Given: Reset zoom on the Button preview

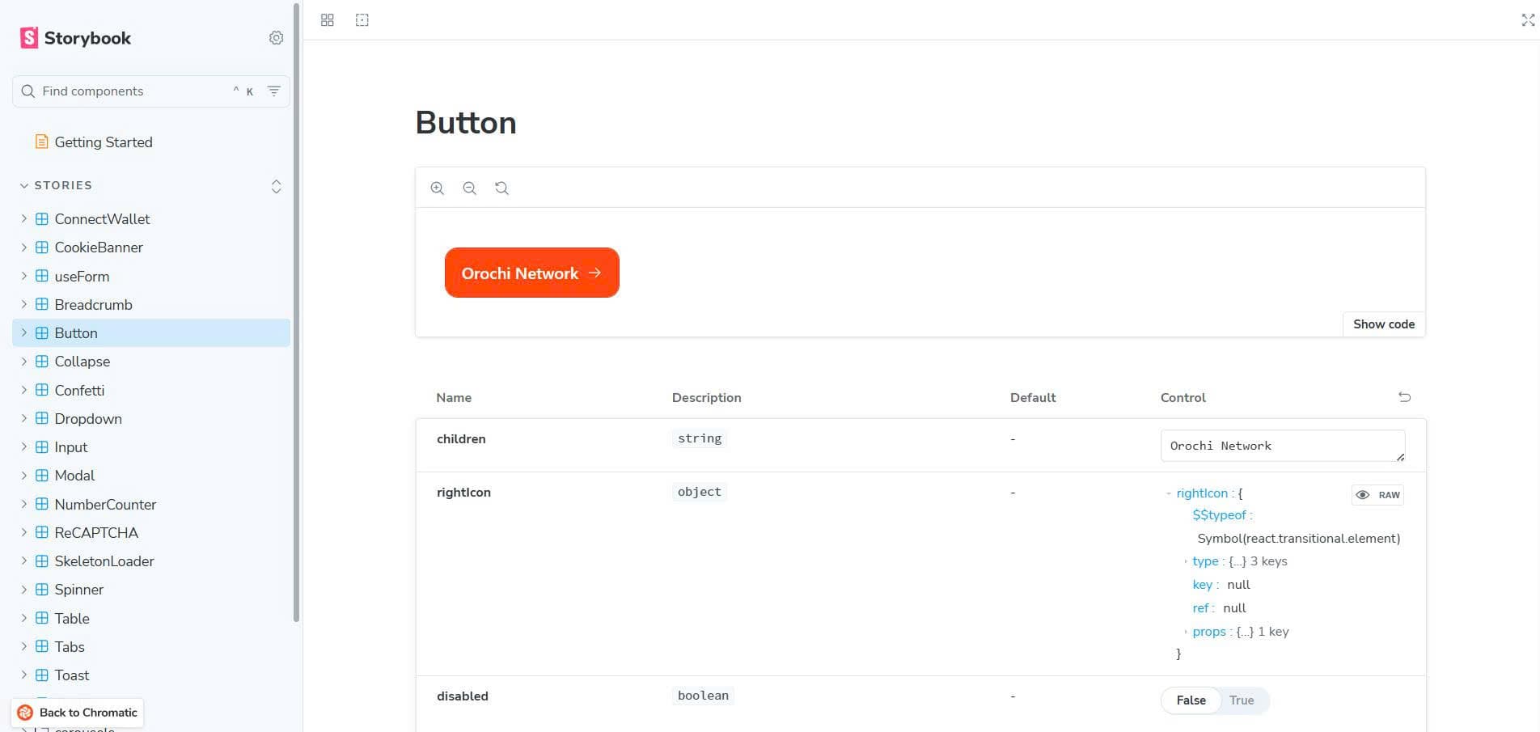Looking at the screenshot, I should coord(501,188).
